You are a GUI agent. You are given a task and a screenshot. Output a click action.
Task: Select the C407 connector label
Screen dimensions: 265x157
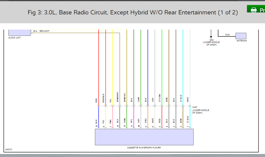click(195, 107)
